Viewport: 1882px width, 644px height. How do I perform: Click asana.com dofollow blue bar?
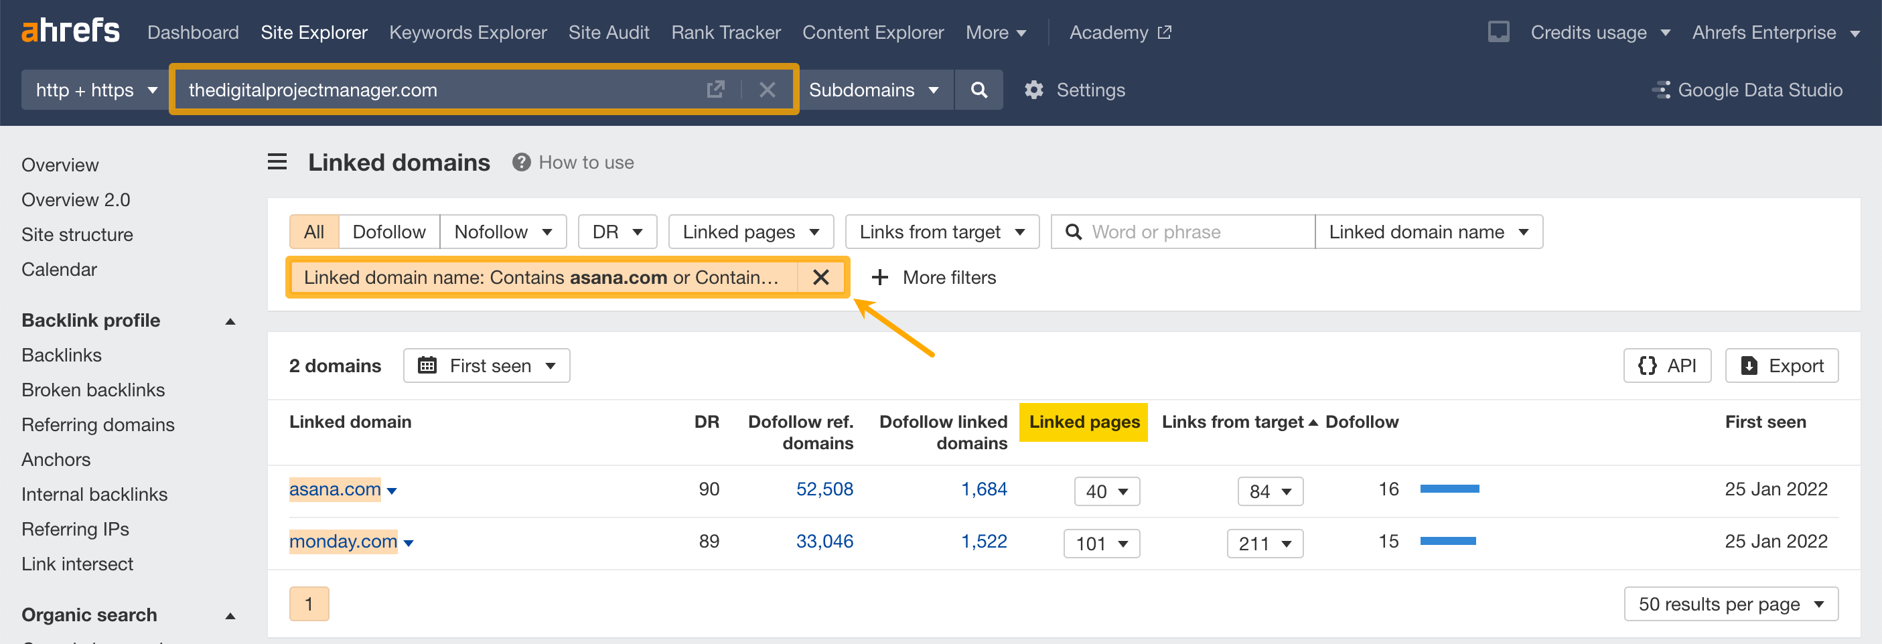tap(1449, 489)
